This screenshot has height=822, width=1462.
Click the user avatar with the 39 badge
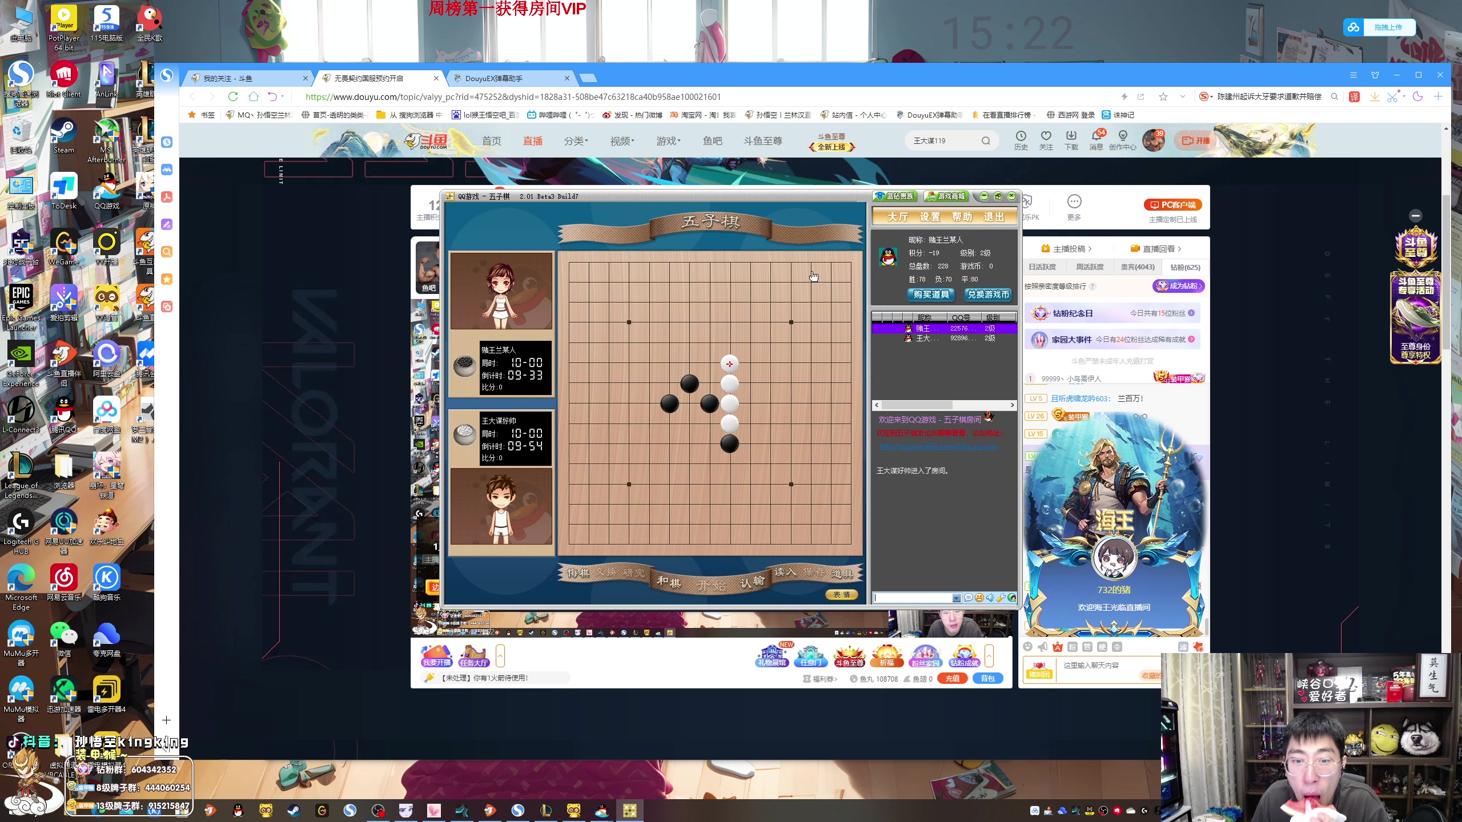pyautogui.click(x=1153, y=140)
